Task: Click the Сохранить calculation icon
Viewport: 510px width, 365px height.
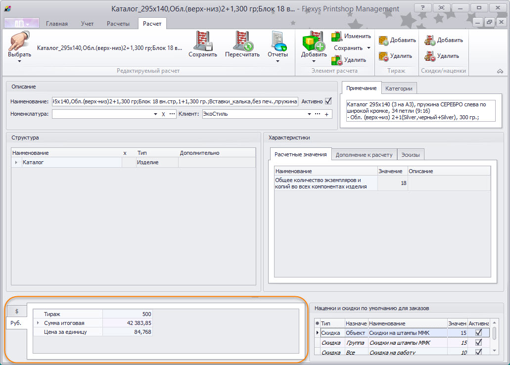Action: [x=202, y=42]
